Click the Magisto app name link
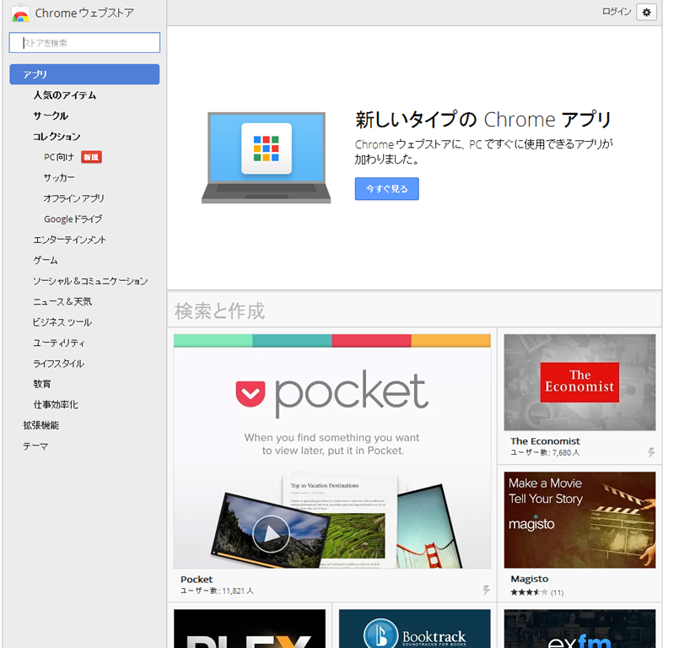Screen dimensions: 679x648 coord(530,579)
